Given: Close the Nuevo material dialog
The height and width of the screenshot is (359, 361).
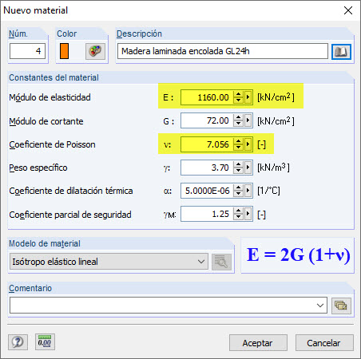Looking at the screenshot, I should pos(348,10).
